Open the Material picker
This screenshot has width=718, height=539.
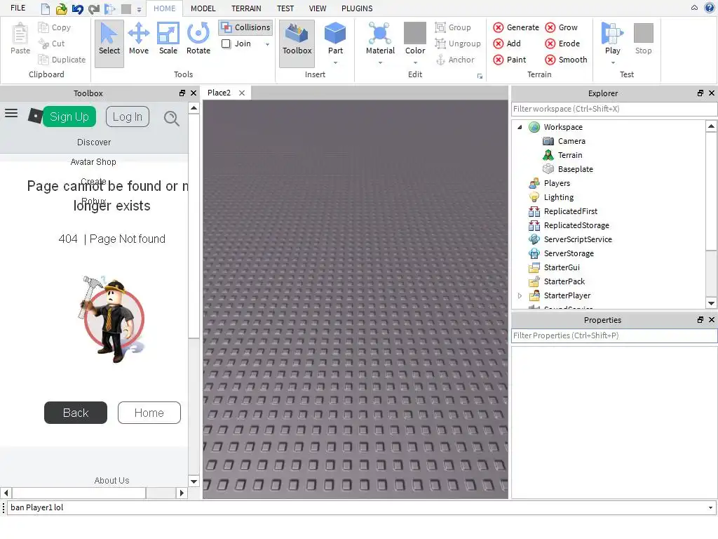[380, 39]
